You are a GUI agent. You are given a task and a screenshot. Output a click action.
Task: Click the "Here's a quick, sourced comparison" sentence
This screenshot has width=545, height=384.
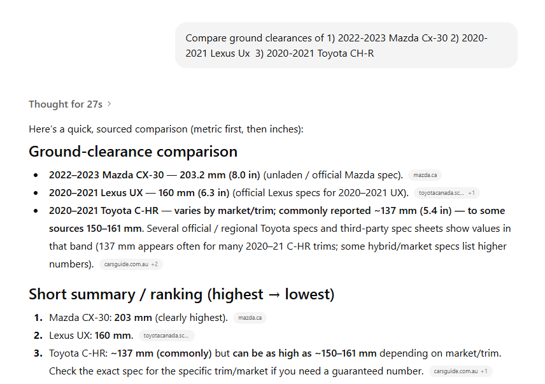pyautogui.click(x=166, y=129)
